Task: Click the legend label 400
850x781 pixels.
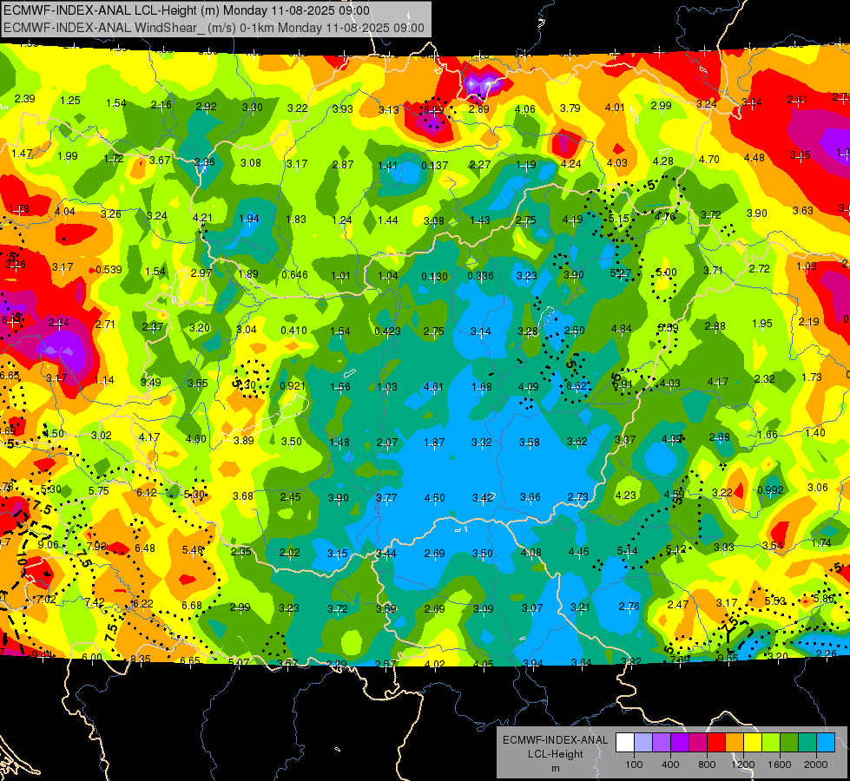Action: tap(670, 765)
